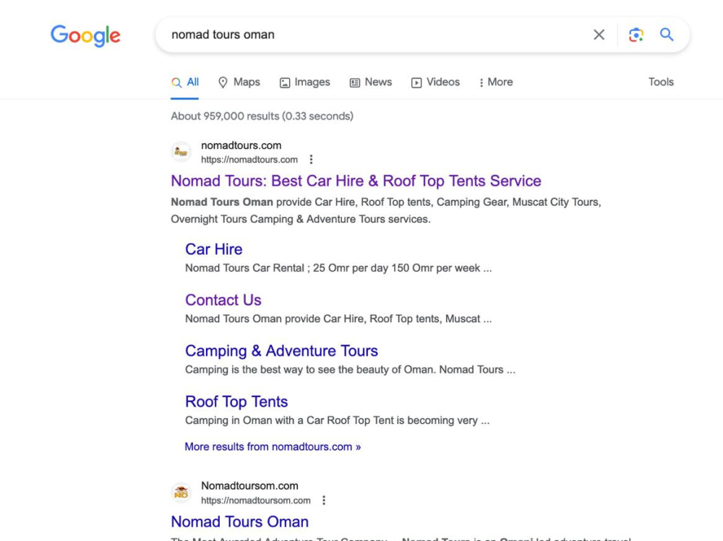Viewport: 723px width, 541px height.
Task: Open the Roof Top Tents sitelink
Action: tap(236, 402)
